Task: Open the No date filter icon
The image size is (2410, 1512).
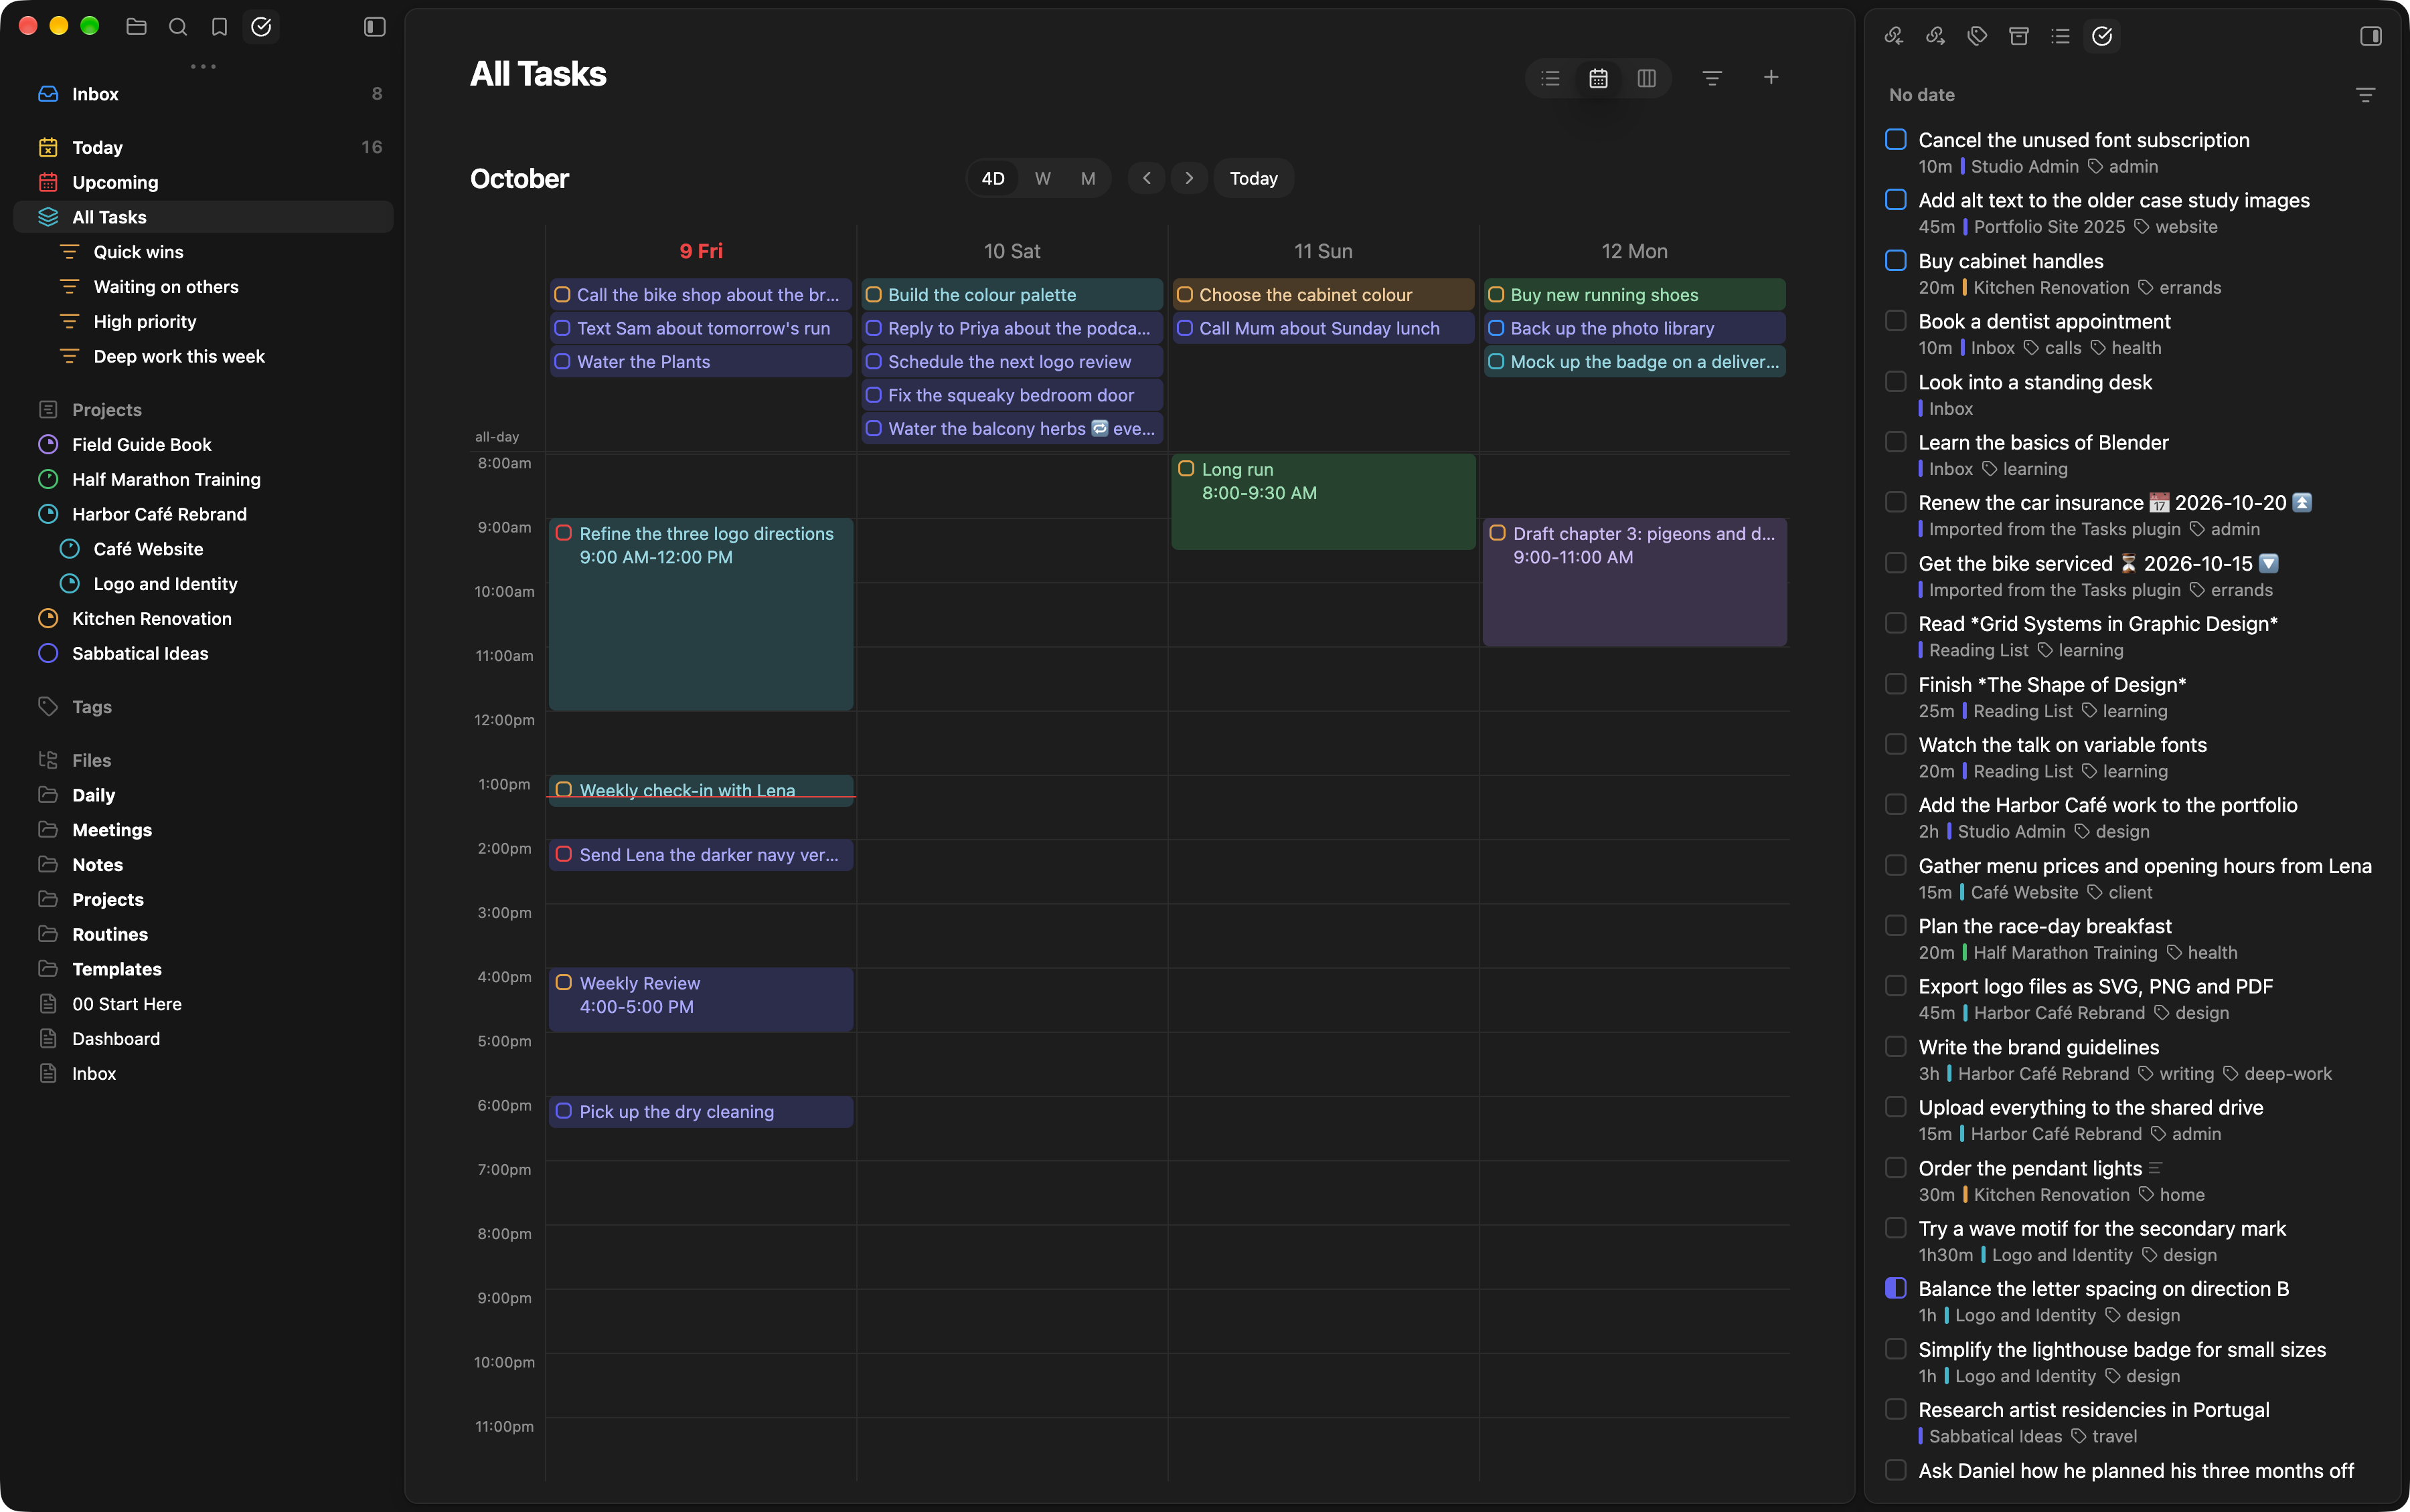Action: pos(2366,95)
